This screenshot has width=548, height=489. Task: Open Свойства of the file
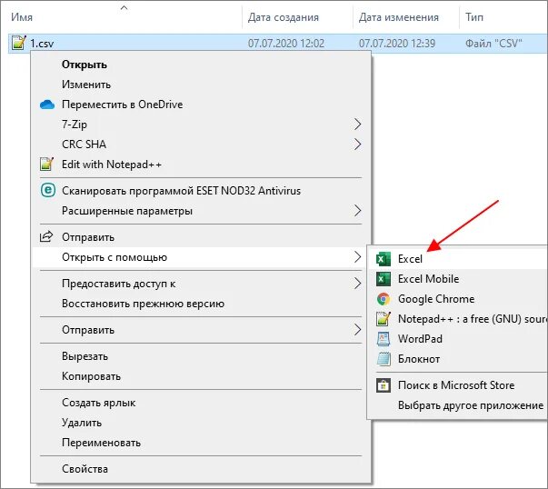tap(201, 469)
